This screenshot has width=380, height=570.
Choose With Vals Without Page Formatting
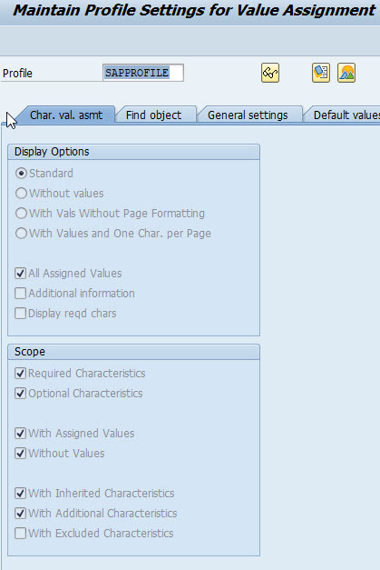[x=21, y=214]
